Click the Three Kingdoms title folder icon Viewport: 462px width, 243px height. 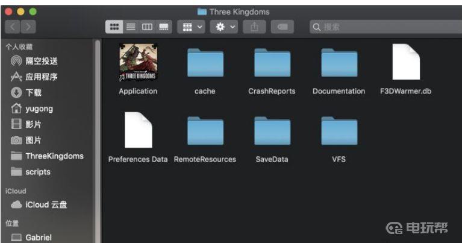[x=202, y=12]
